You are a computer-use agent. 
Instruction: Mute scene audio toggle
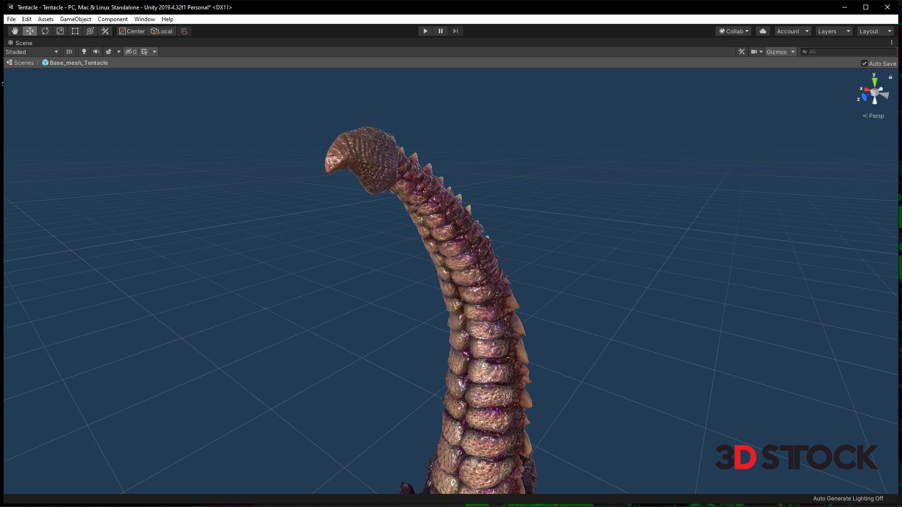tap(96, 52)
